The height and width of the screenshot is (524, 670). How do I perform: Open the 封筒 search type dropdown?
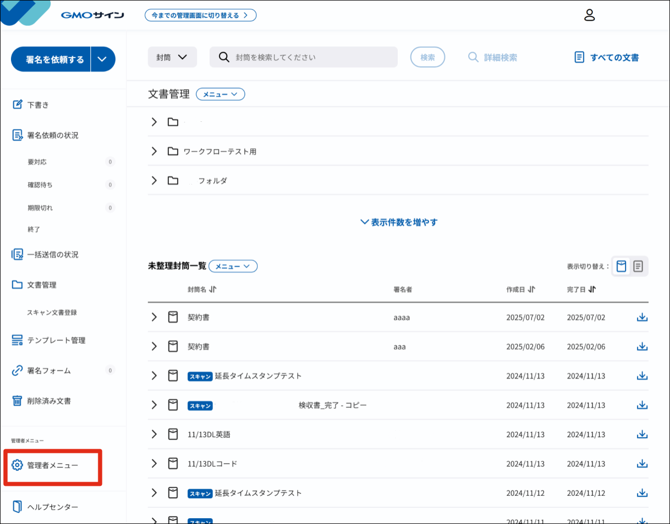172,58
